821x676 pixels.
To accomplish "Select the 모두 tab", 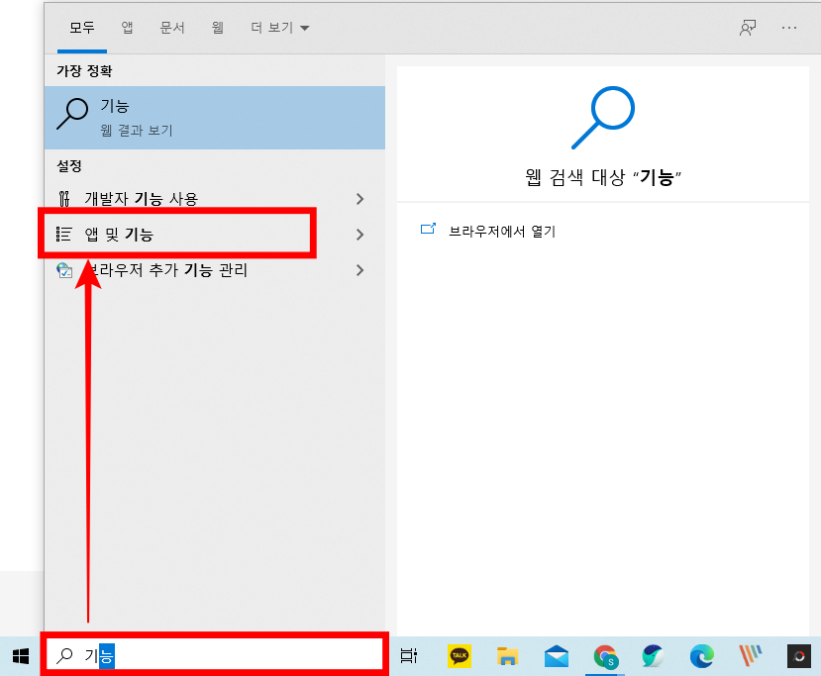I will coord(82,28).
